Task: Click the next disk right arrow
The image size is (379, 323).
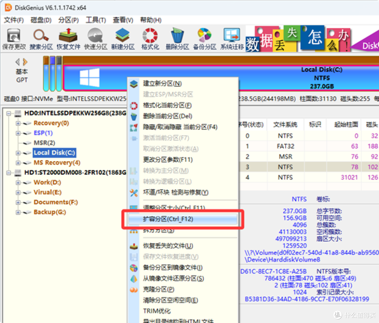Action: (x=25, y=62)
